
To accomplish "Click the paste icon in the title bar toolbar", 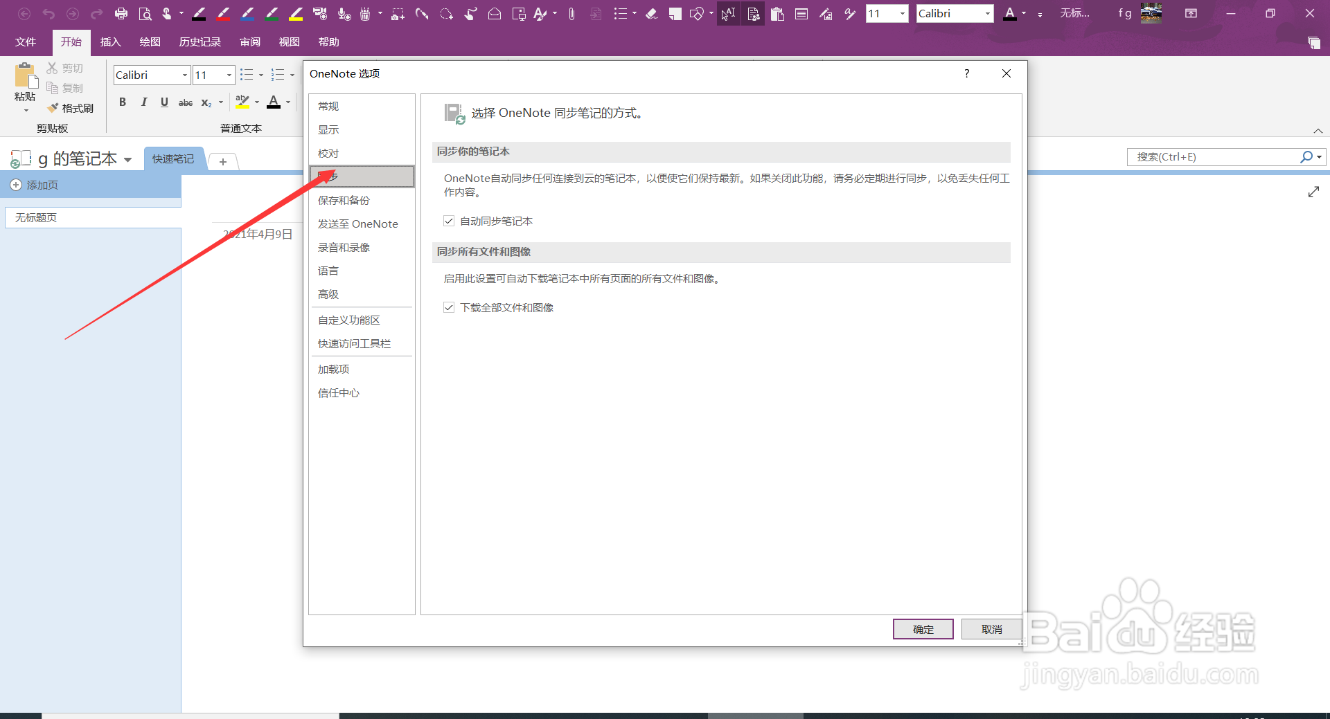I will coord(777,13).
